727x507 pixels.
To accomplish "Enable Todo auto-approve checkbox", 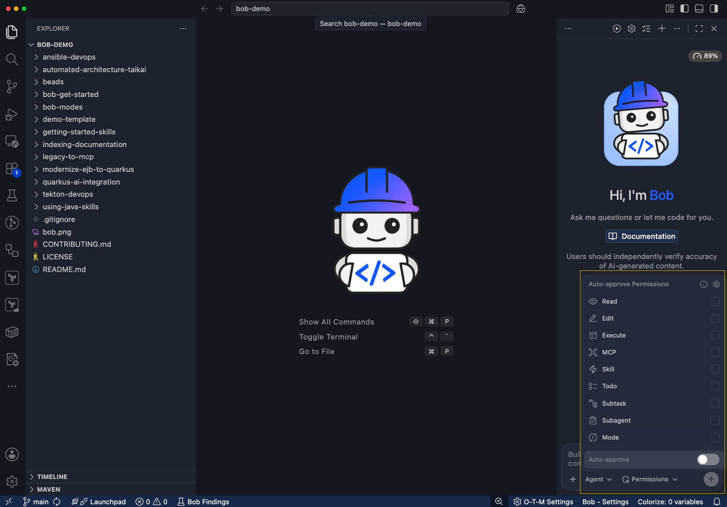I will pos(715,386).
